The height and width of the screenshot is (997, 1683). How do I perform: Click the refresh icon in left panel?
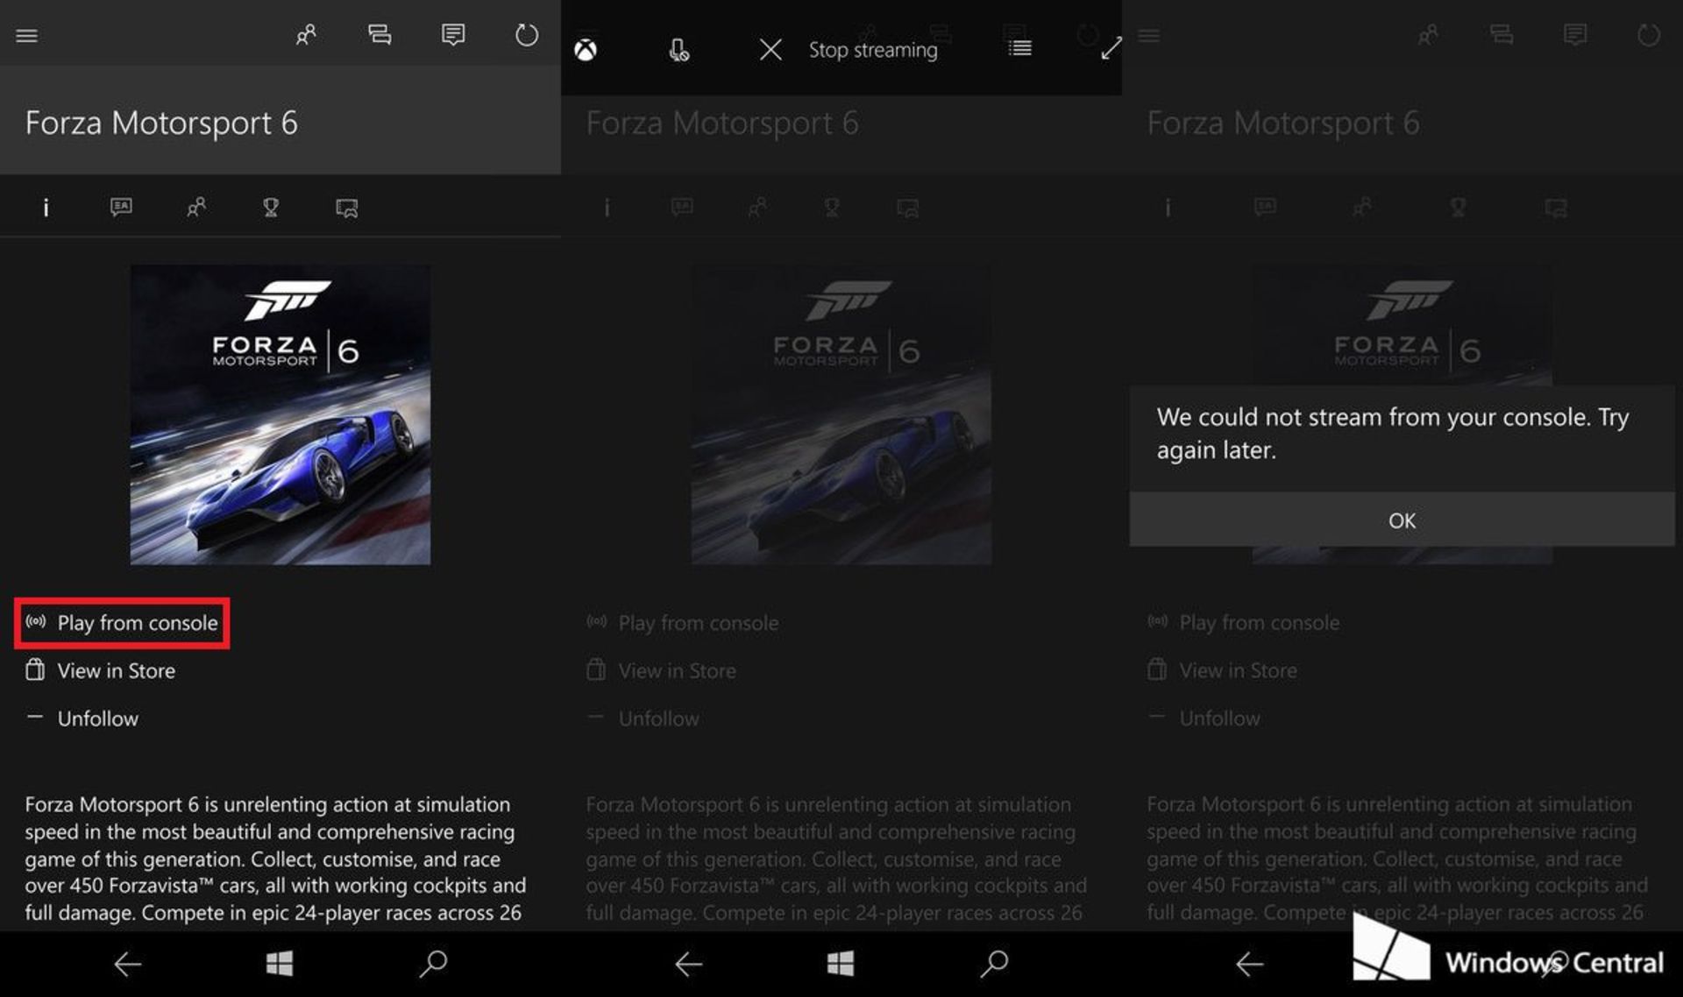(x=527, y=35)
